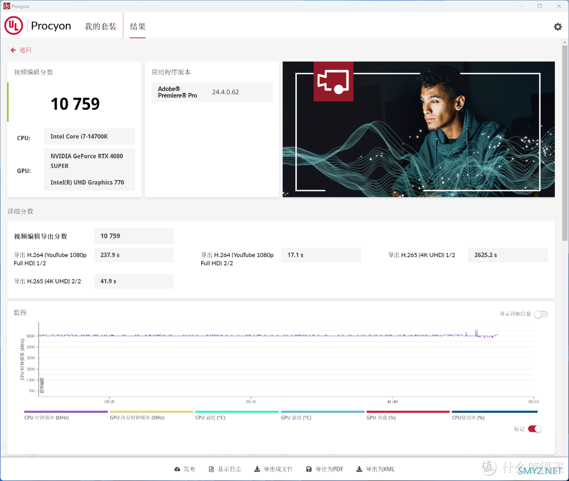Click 导出为XML button

click(375, 469)
